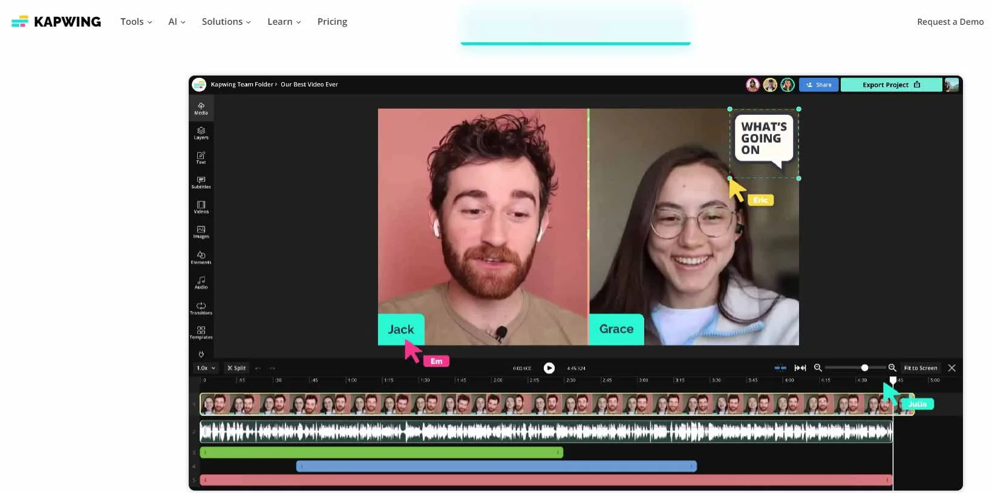The height and width of the screenshot is (493, 992).
Task: Open the Subtitles panel
Action: (x=201, y=182)
